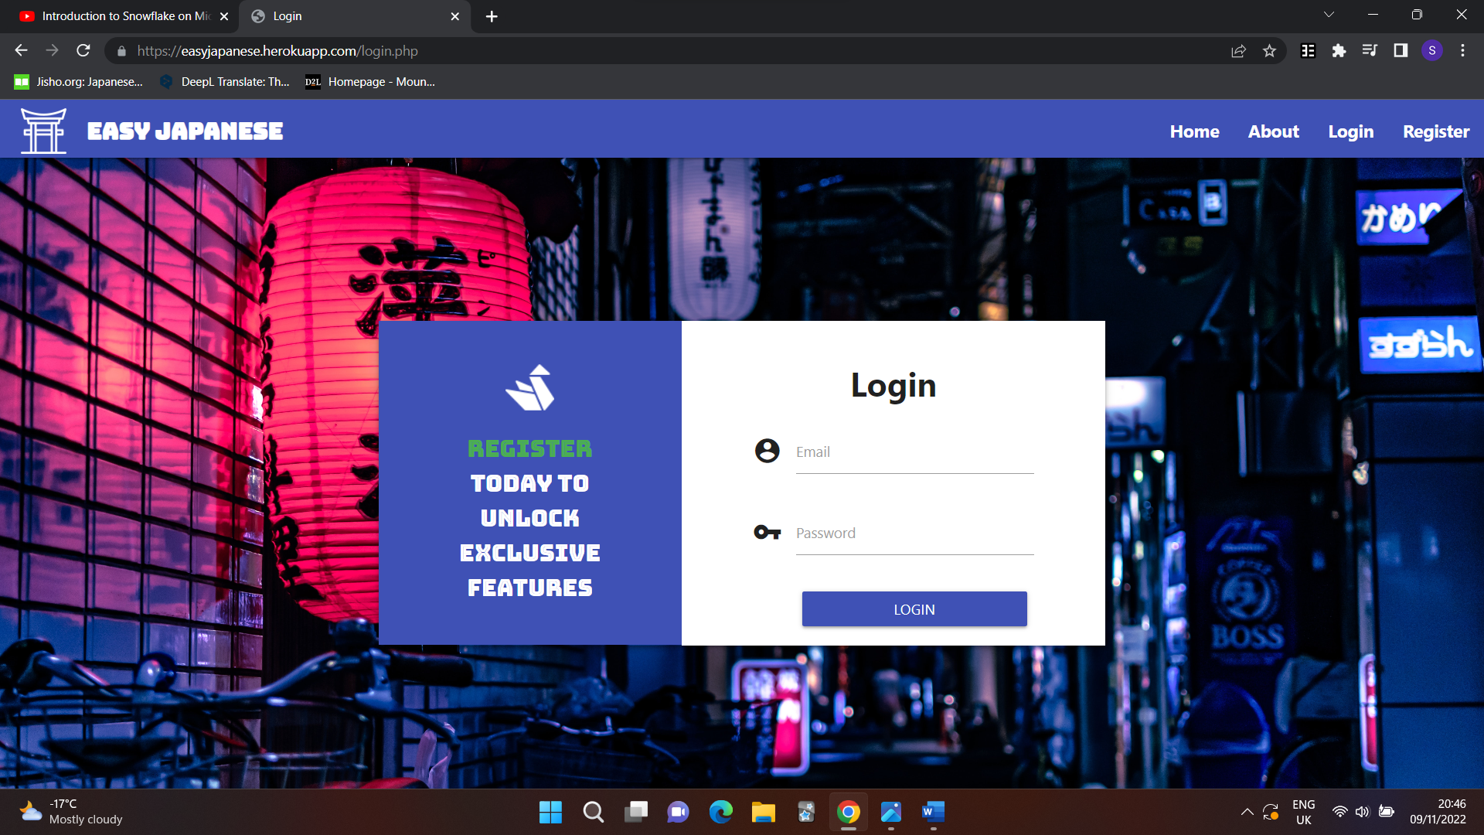Open File Explorer from the taskbar

coord(763,812)
